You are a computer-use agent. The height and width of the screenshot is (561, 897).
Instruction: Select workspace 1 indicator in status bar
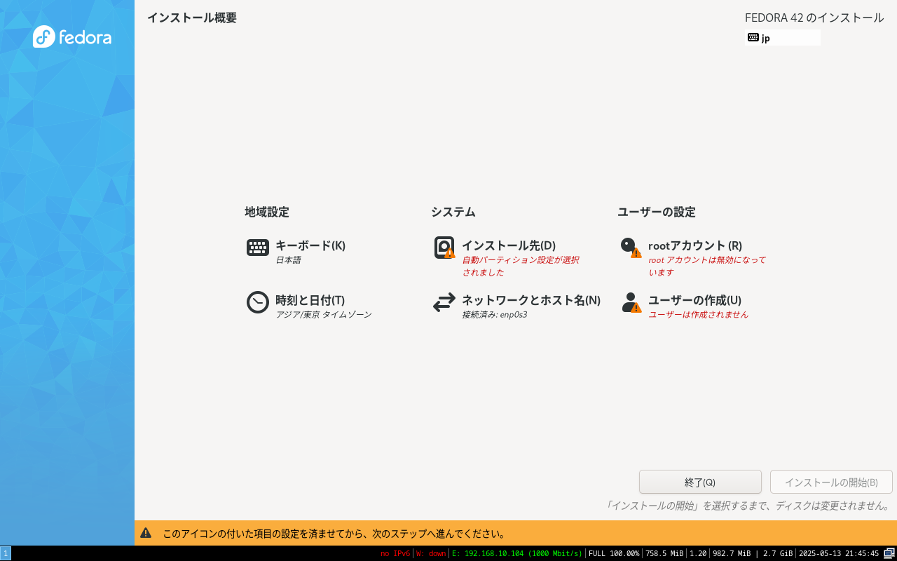coord(6,553)
